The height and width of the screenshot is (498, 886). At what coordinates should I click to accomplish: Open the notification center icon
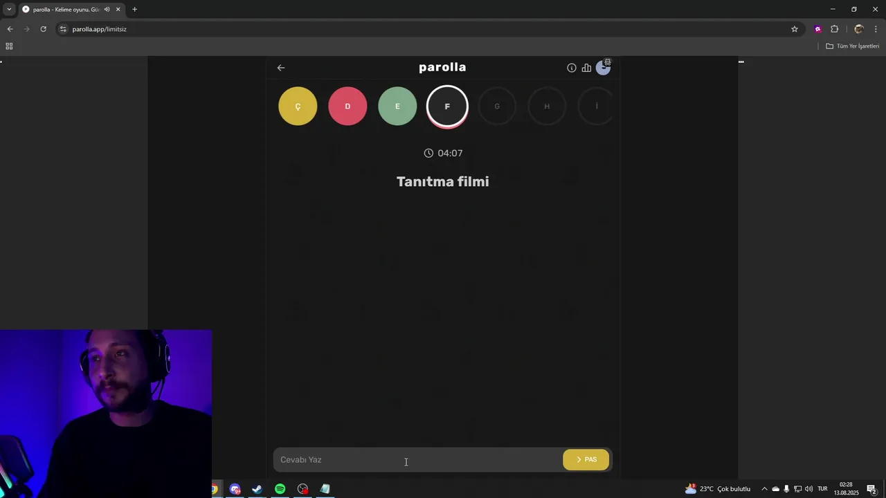point(871,489)
